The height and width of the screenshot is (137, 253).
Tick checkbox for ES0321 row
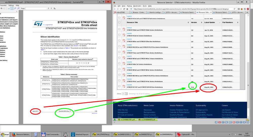119,41
